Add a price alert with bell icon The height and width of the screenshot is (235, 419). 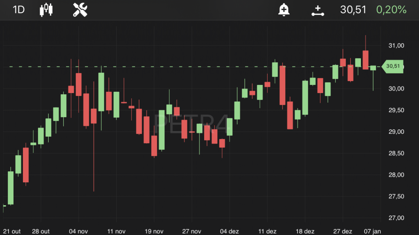tap(284, 10)
